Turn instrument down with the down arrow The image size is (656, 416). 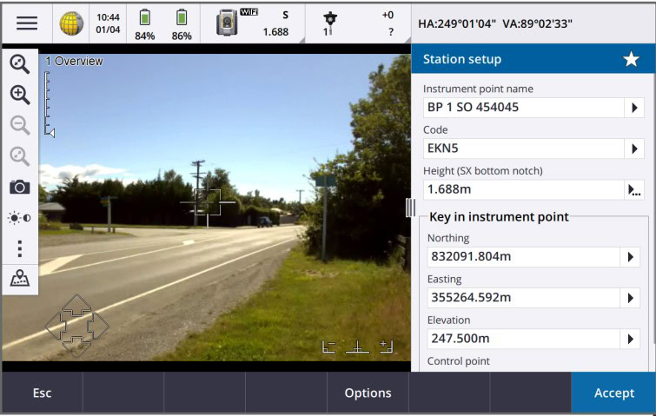(x=76, y=346)
